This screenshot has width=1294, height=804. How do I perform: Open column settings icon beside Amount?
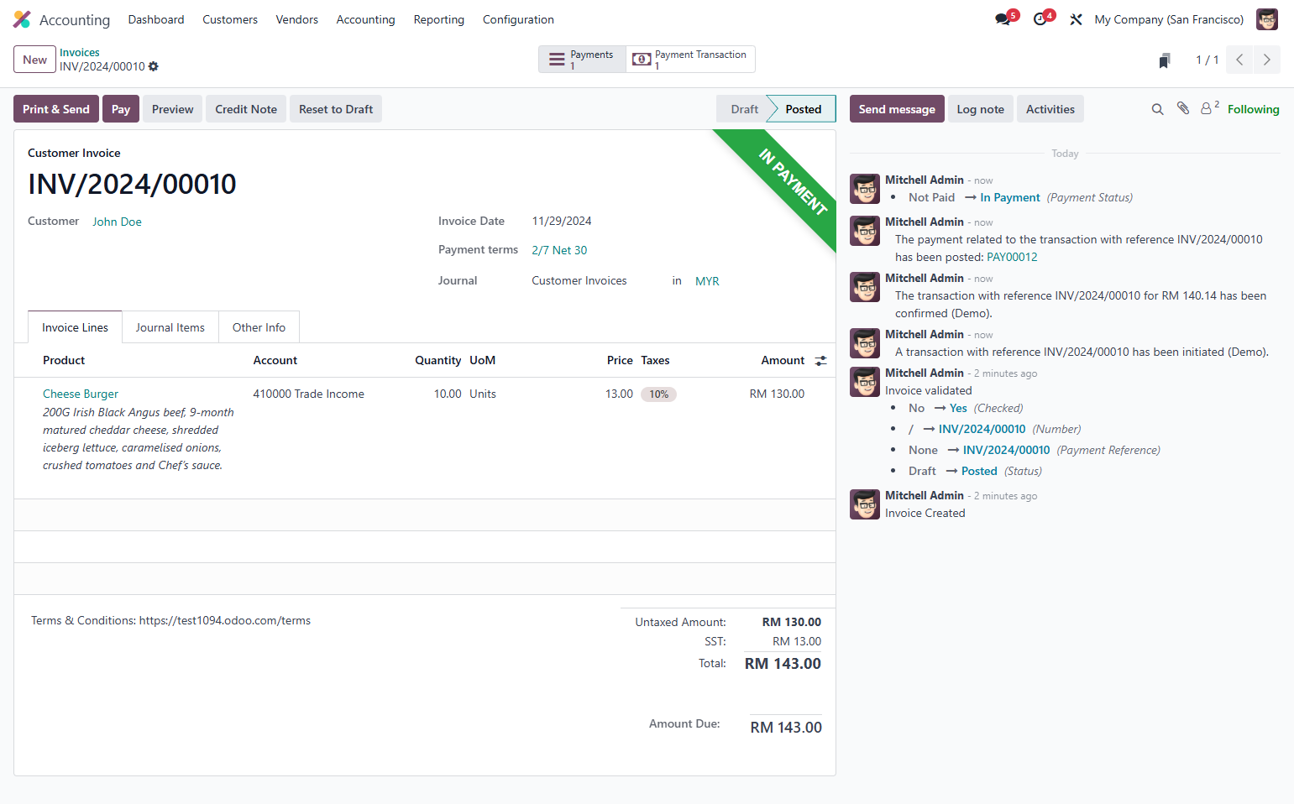(820, 360)
